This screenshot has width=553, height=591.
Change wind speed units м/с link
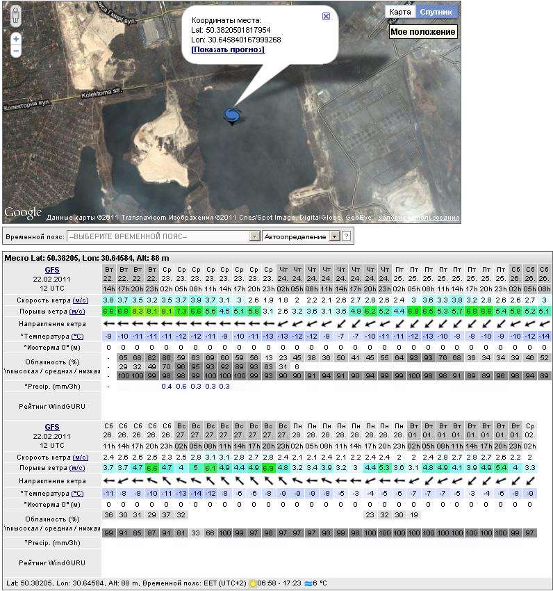point(80,299)
